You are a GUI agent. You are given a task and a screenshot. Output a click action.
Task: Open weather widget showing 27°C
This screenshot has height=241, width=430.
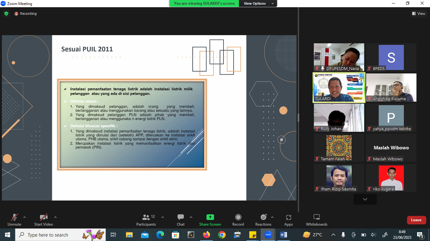pyautogui.click(x=313, y=235)
